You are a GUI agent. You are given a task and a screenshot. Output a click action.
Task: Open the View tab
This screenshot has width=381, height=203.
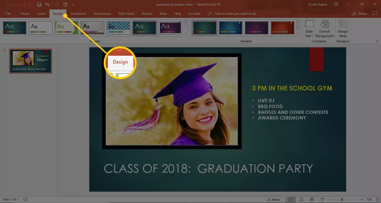click(163, 14)
